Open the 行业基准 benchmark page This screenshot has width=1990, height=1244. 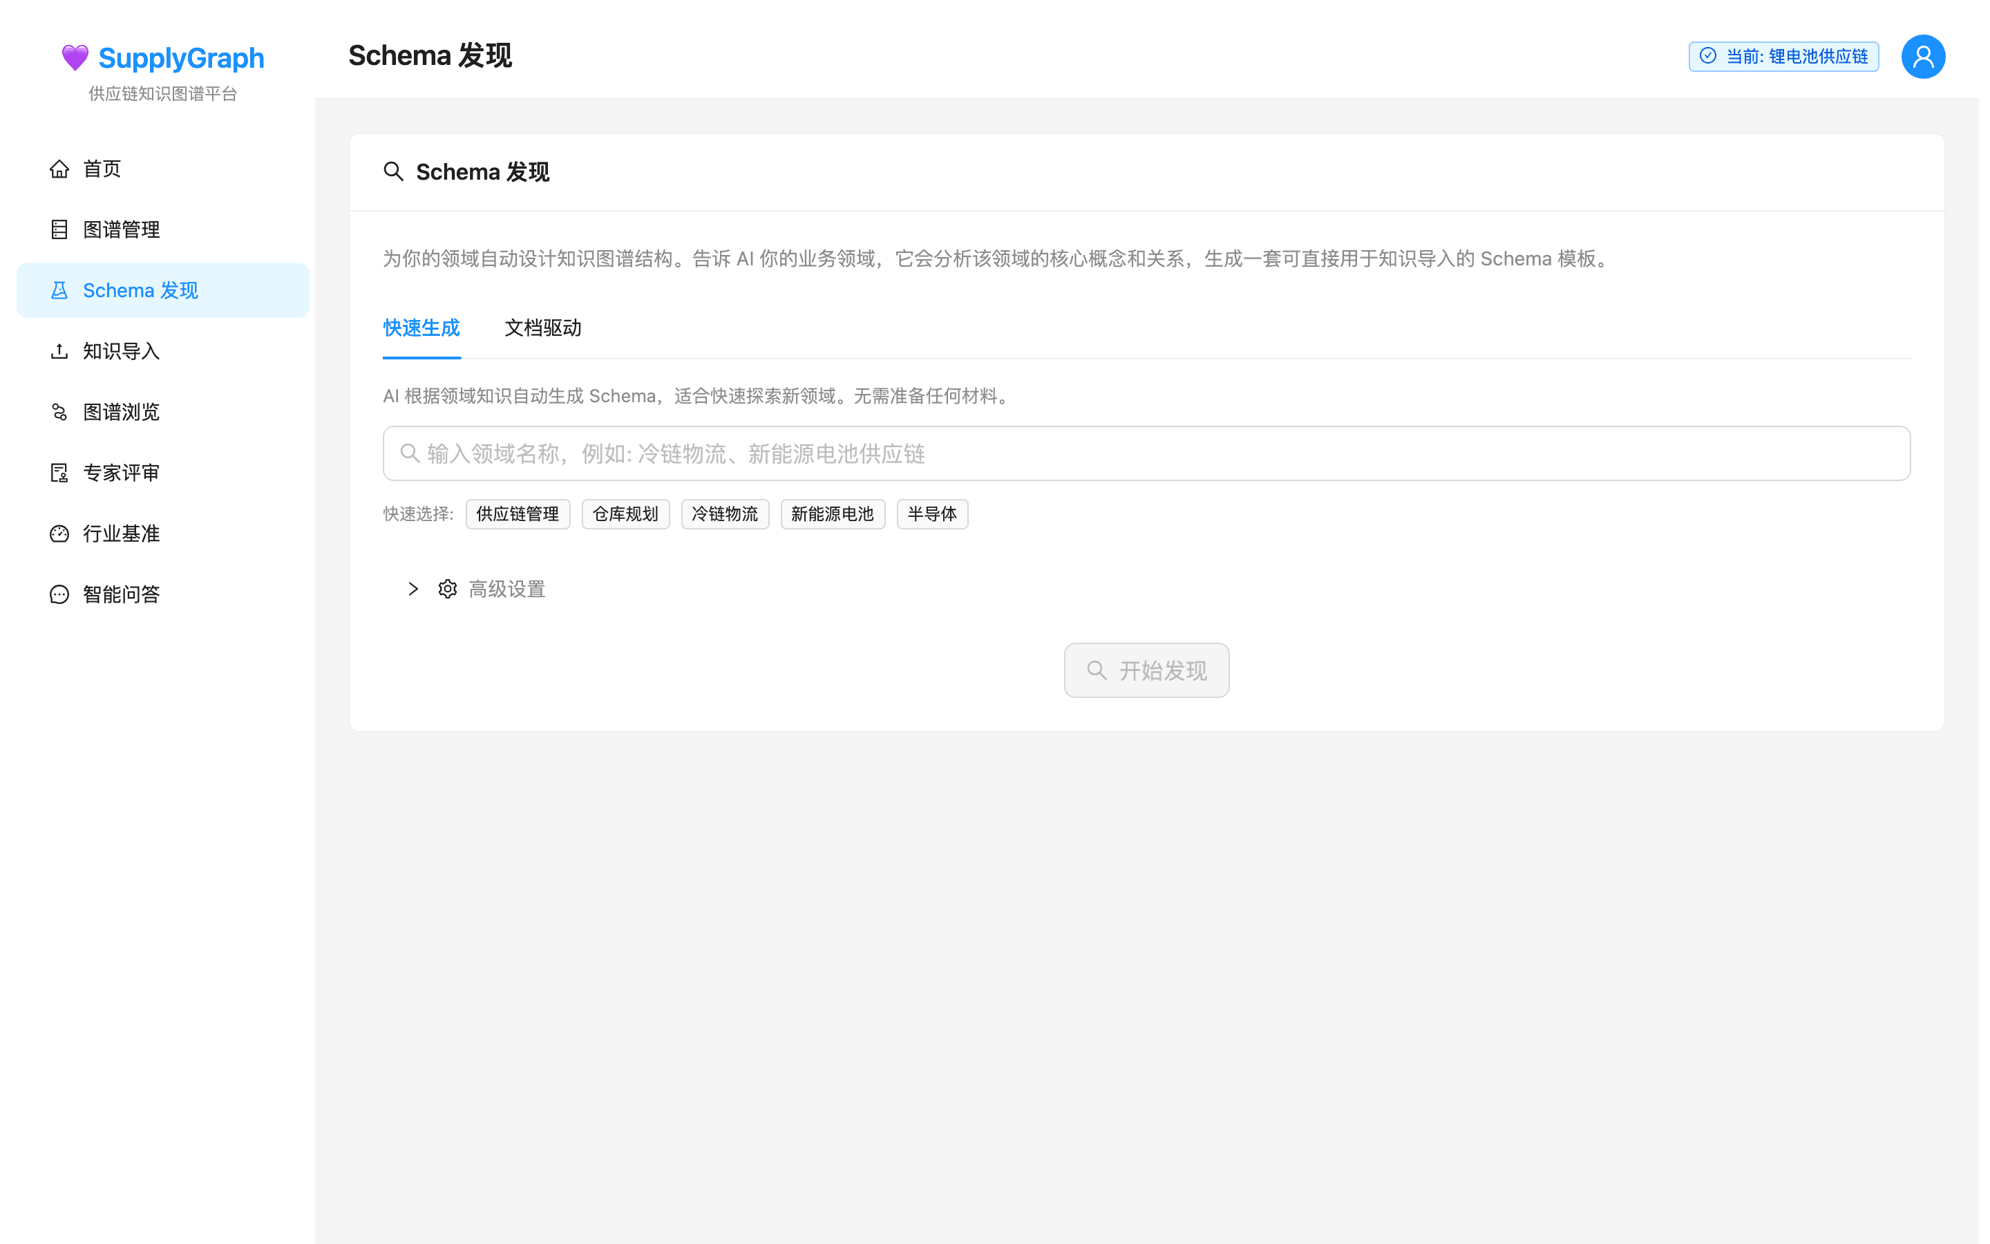pyautogui.click(x=121, y=533)
